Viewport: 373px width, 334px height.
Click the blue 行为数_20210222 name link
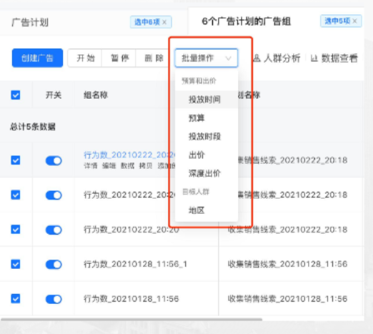129,155
